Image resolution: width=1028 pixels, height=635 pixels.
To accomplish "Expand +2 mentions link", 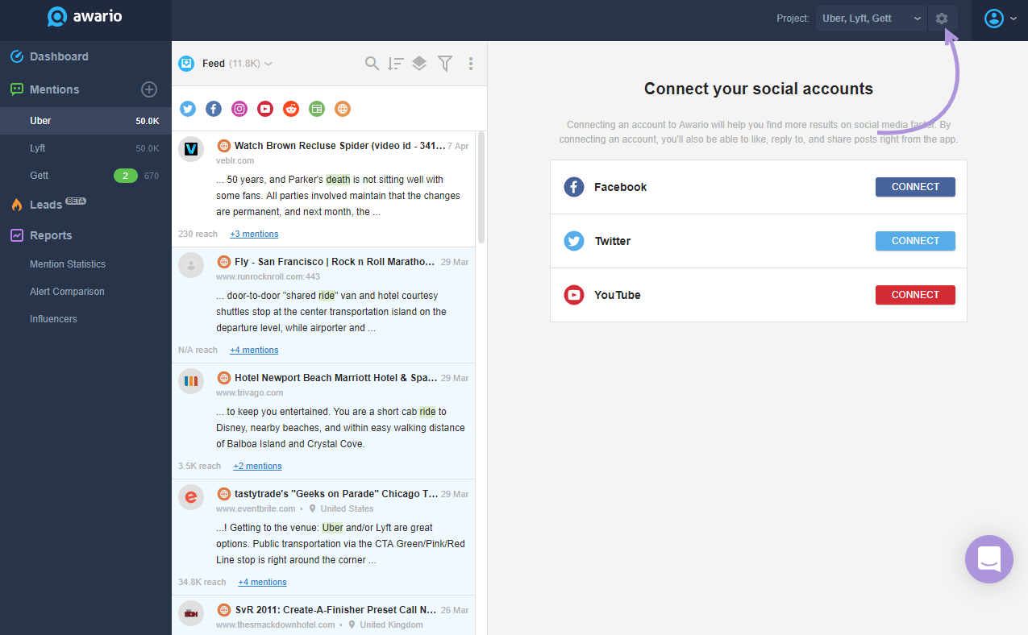I will tap(257, 466).
